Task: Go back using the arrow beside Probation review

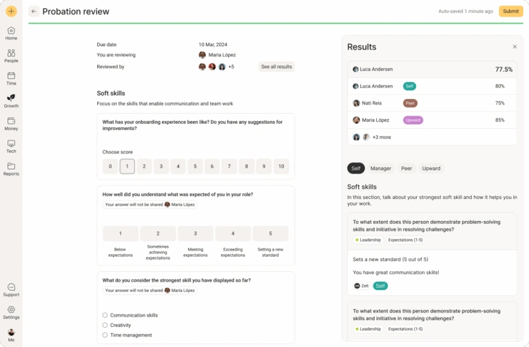Action: click(x=34, y=12)
